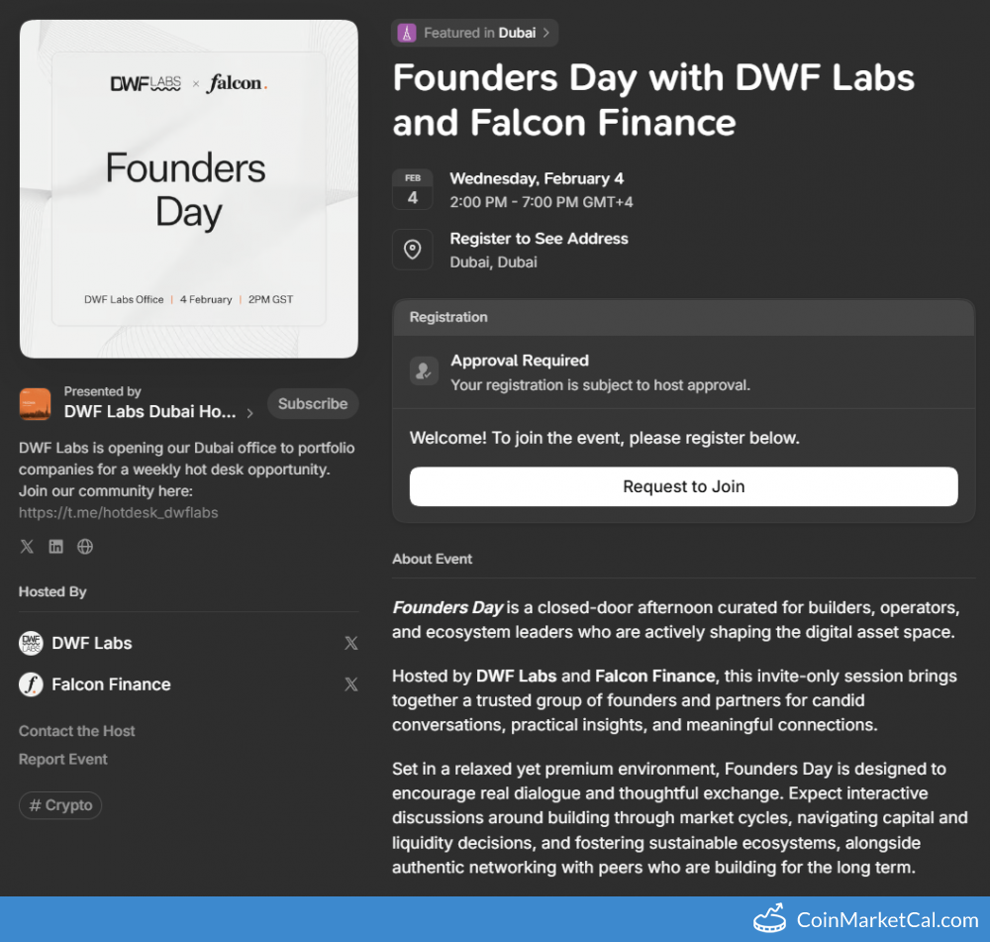Image resolution: width=990 pixels, height=942 pixels.
Task: Click the Contact the Host link
Action: tap(77, 731)
